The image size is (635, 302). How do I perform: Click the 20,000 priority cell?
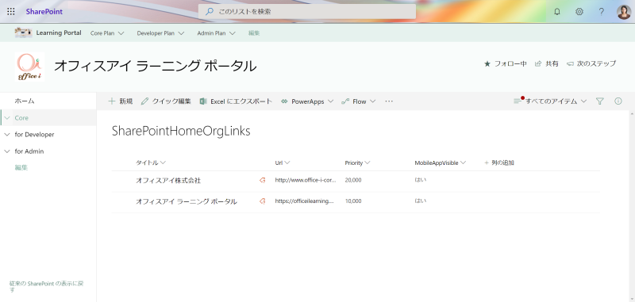coord(353,180)
